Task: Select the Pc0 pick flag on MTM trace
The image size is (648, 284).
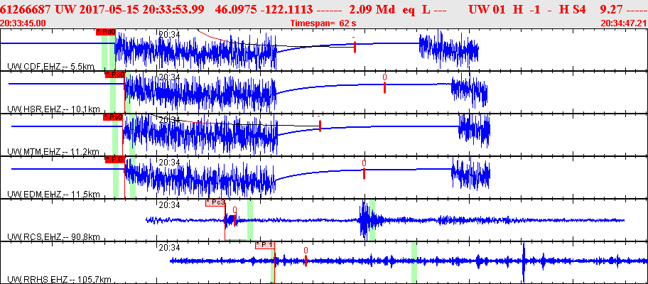Action: (x=113, y=117)
